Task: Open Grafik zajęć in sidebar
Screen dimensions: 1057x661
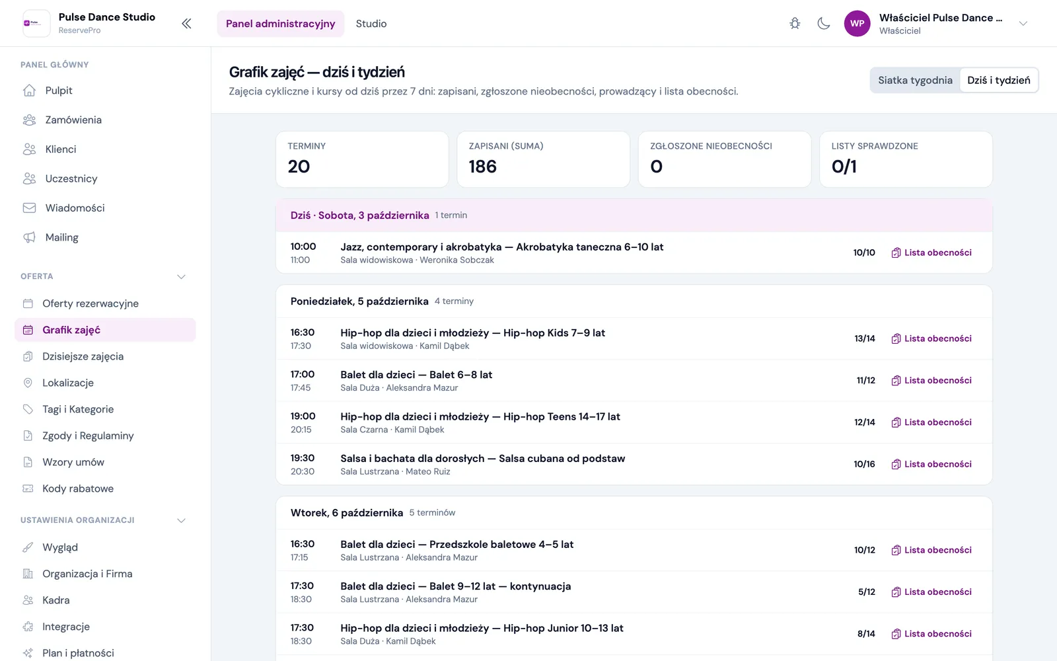Action: point(105,330)
